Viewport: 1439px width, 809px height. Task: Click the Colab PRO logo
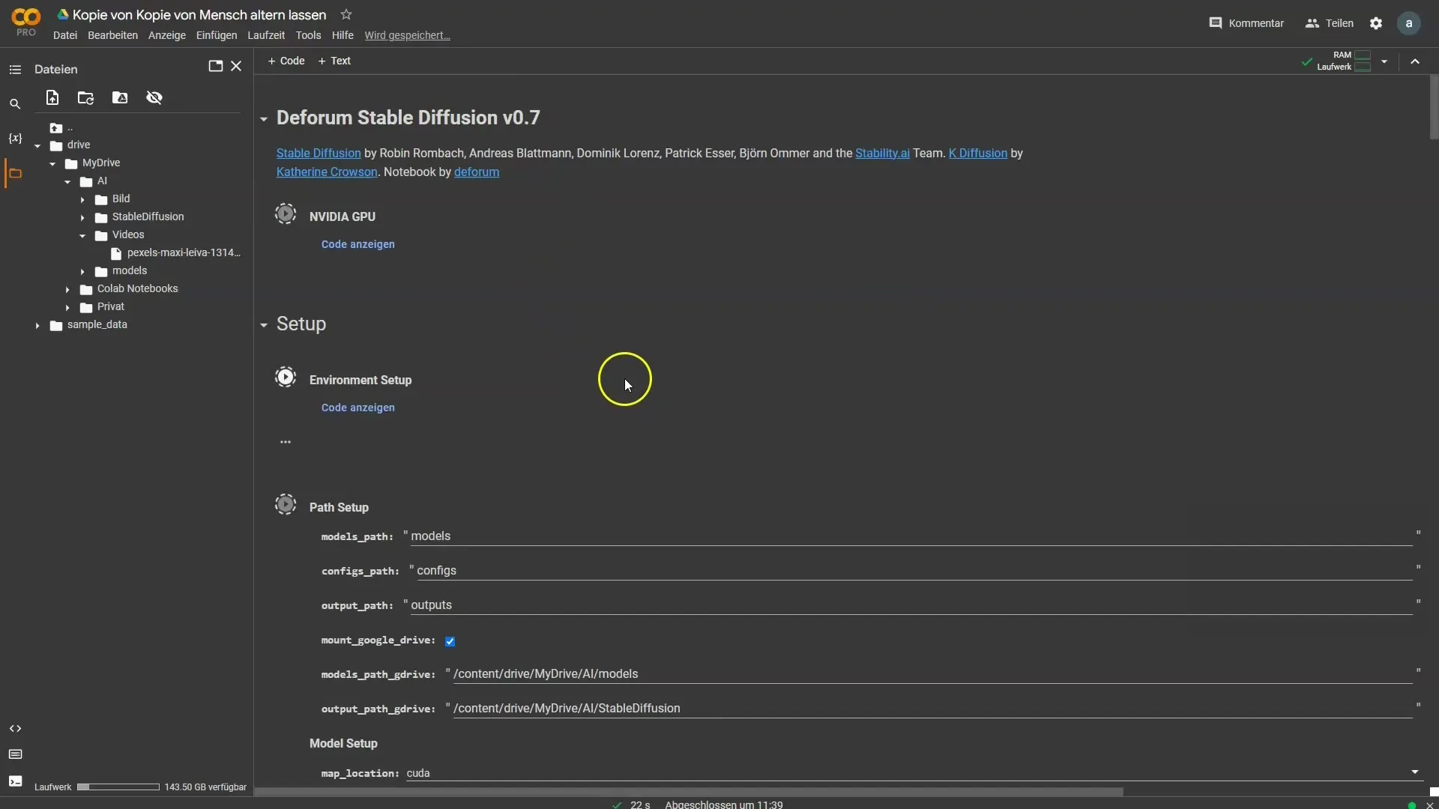25,22
